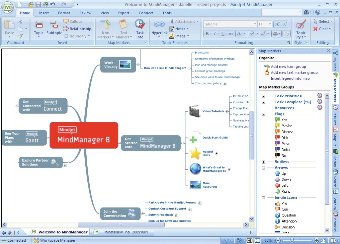The height and width of the screenshot is (244, 340).
Task: Click the fit map to screen icon
Action: click(324, 240)
